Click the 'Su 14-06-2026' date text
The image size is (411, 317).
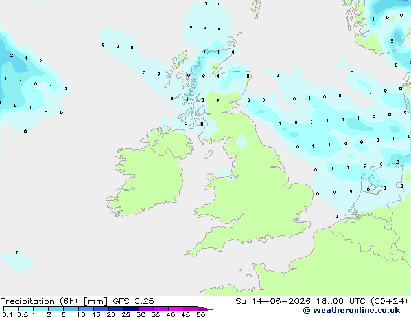point(273,301)
